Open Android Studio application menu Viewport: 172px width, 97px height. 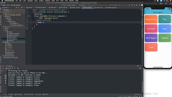[9, 1]
